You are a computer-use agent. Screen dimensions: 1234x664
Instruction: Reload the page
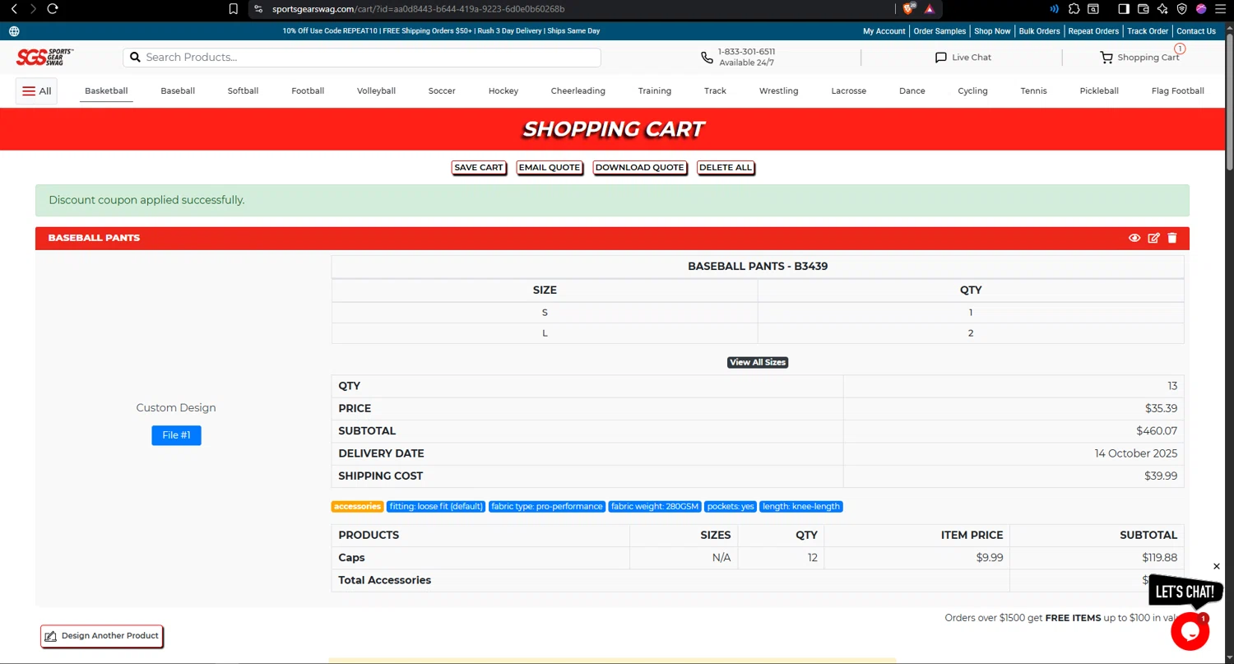[53, 8]
